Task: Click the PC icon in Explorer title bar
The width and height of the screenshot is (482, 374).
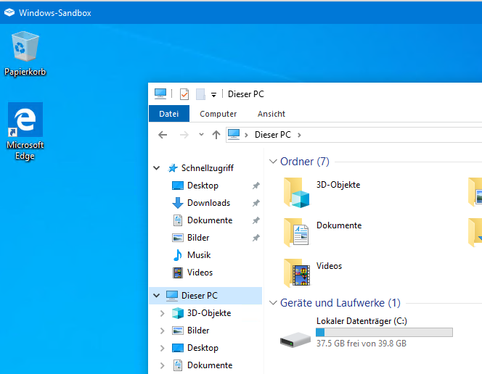Action: click(x=160, y=94)
